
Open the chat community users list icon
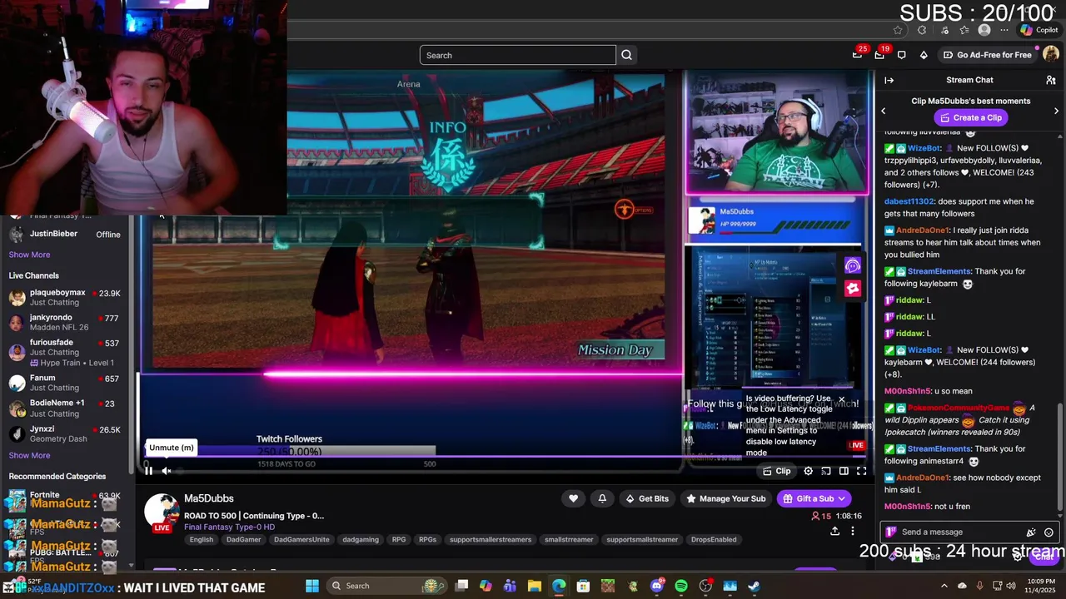(x=1051, y=80)
